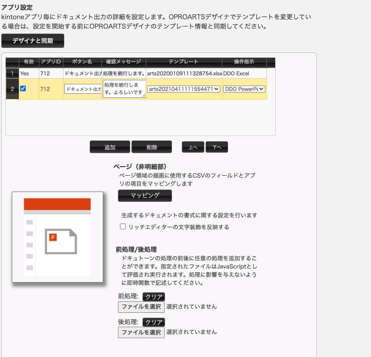The height and width of the screenshot is (357, 371).
Task: Move the row up with 上へ
Action: tap(193, 147)
